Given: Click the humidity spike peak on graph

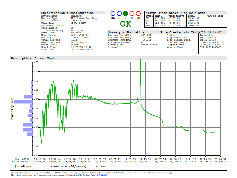Looking at the screenshot, I should point(141,60).
